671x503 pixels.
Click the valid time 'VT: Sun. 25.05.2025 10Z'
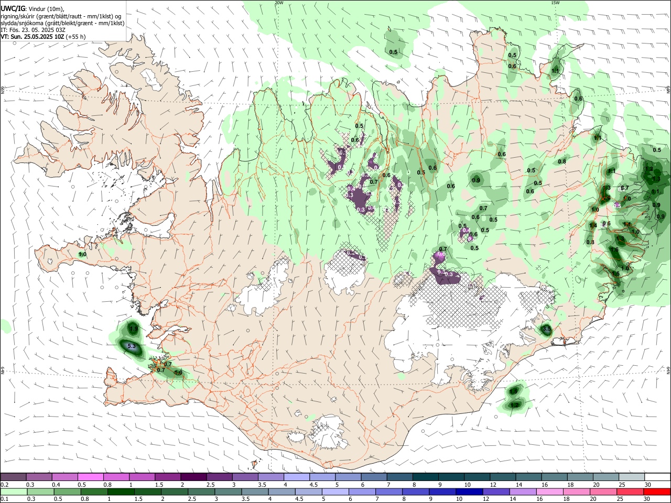click(x=32, y=37)
